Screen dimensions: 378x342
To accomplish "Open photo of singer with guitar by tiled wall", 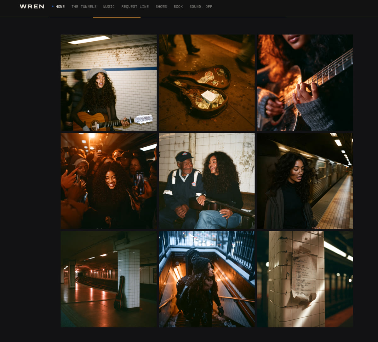I will pyautogui.click(x=109, y=83).
